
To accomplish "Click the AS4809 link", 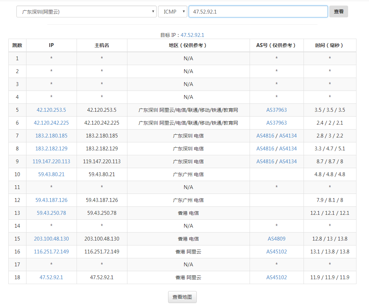I will [x=276, y=239].
